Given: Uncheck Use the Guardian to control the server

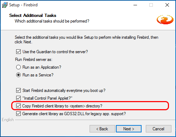Looking at the screenshot, I should point(18,52).
